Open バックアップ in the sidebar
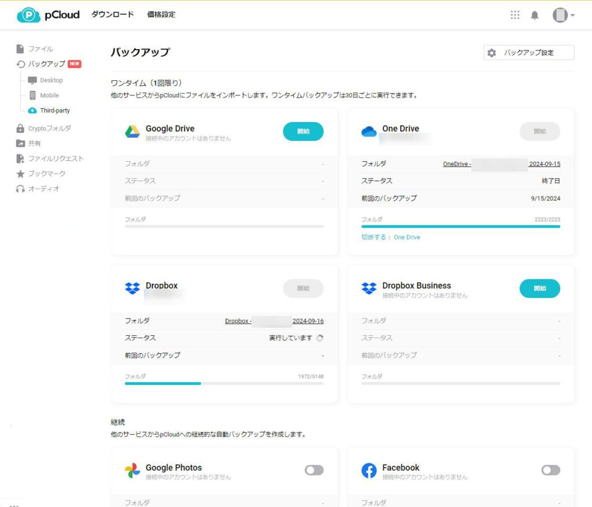592x507 pixels. pos(47,64)
